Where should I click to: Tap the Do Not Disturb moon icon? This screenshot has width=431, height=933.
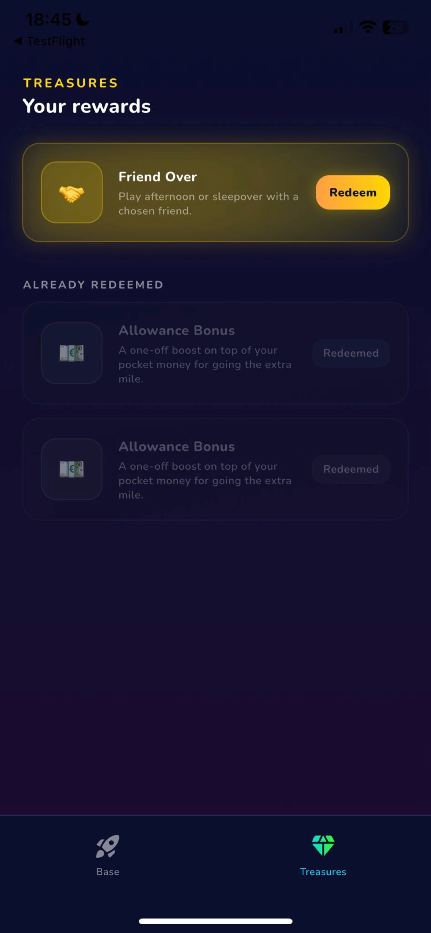point(83,19)
